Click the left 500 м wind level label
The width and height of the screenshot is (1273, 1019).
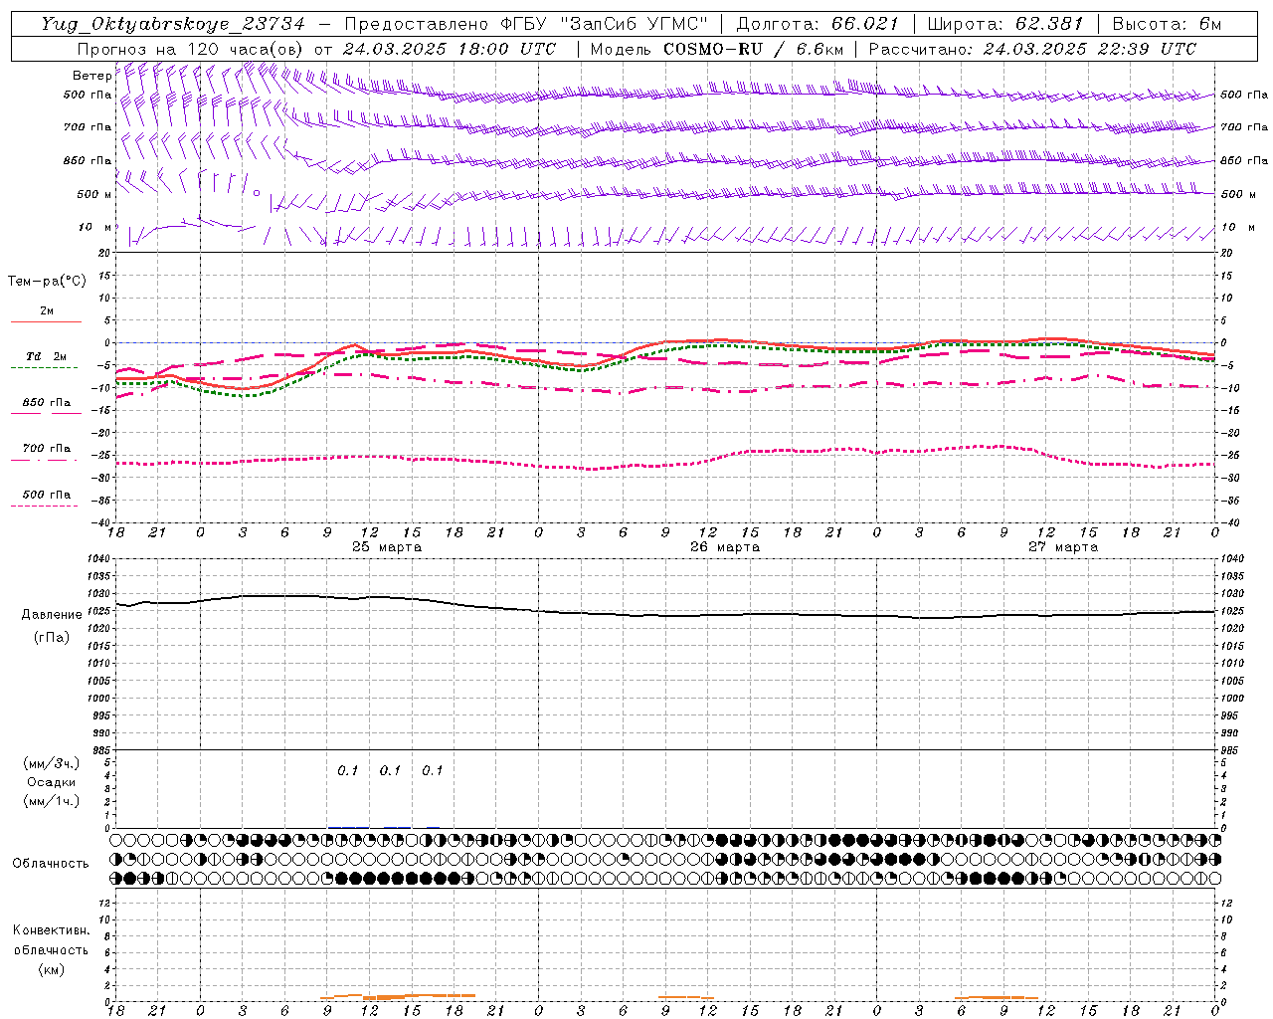[x=94, y=194]
